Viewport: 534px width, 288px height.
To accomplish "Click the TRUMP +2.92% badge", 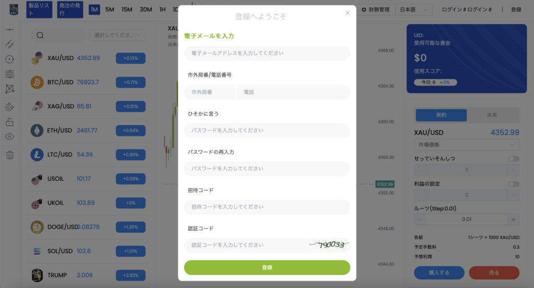I will coord(131,276).
